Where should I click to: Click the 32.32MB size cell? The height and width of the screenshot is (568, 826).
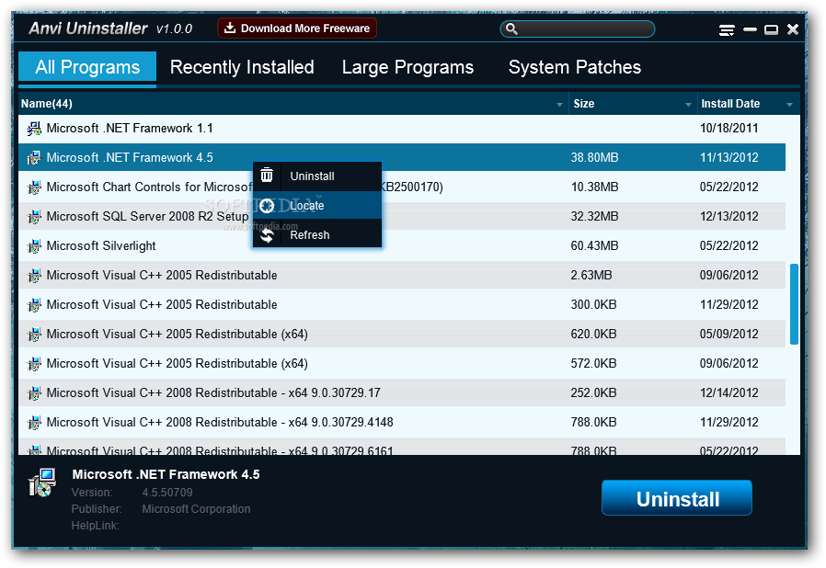pyautogui.click(x=594, y=216)
